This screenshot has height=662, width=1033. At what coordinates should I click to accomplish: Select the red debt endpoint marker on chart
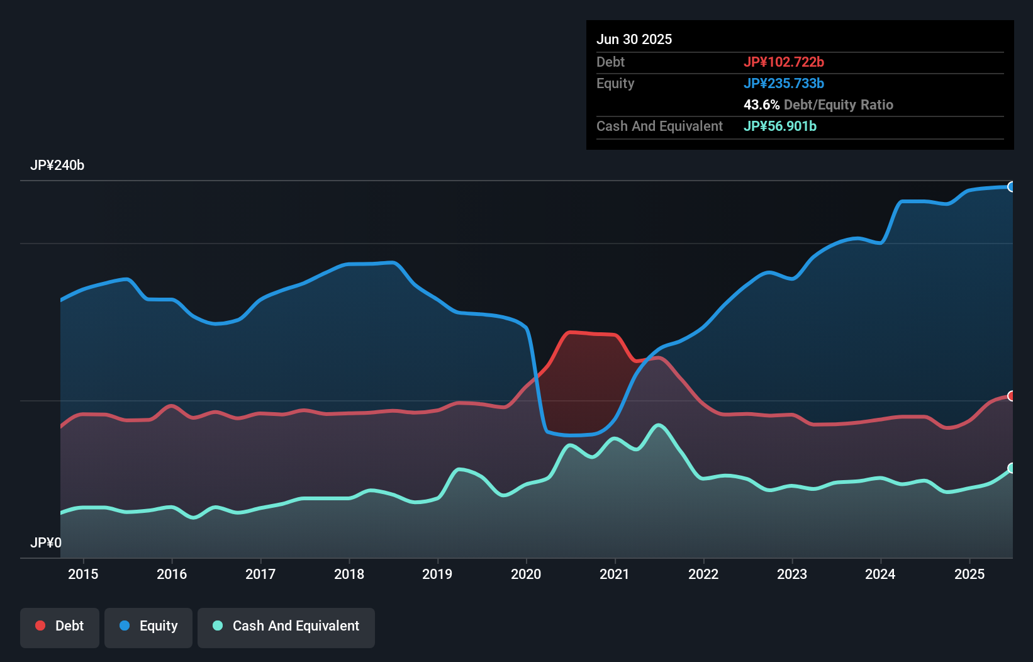click(x=1011, y=396)
